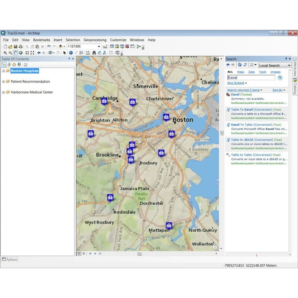The image size is (298, 298).
Task: Expand the Boston Hospitals layer group
Action: [3, 71]
